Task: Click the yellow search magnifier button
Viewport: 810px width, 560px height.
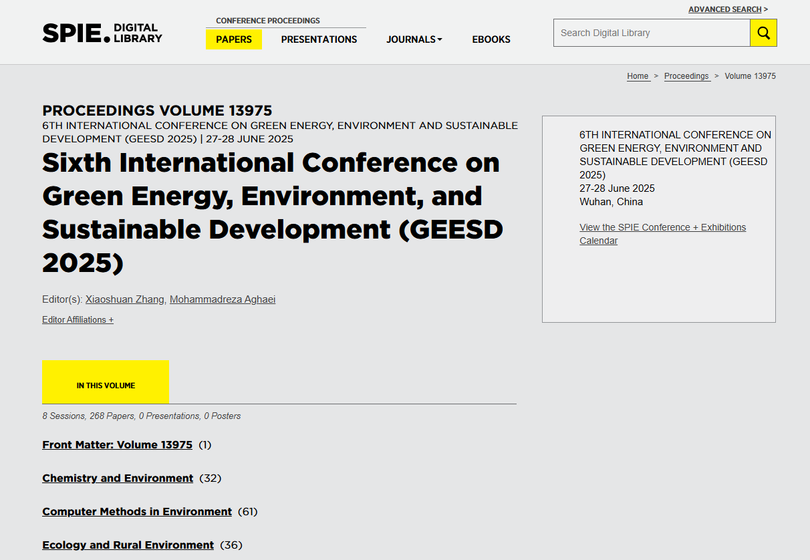Action: [x=763, y=33]
